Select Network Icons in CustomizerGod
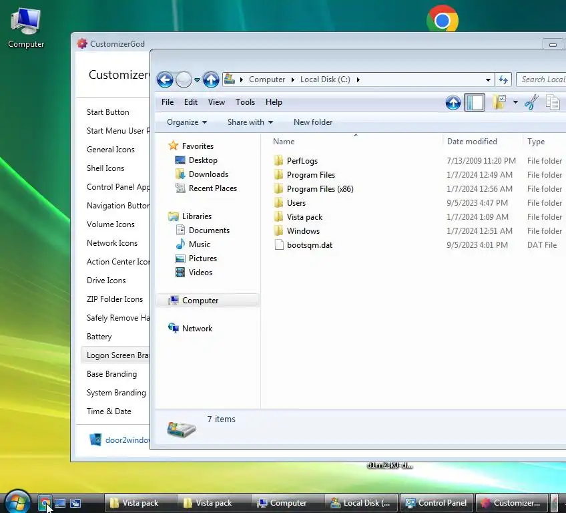This screenshot has height=513, width=566. [112, 243]
